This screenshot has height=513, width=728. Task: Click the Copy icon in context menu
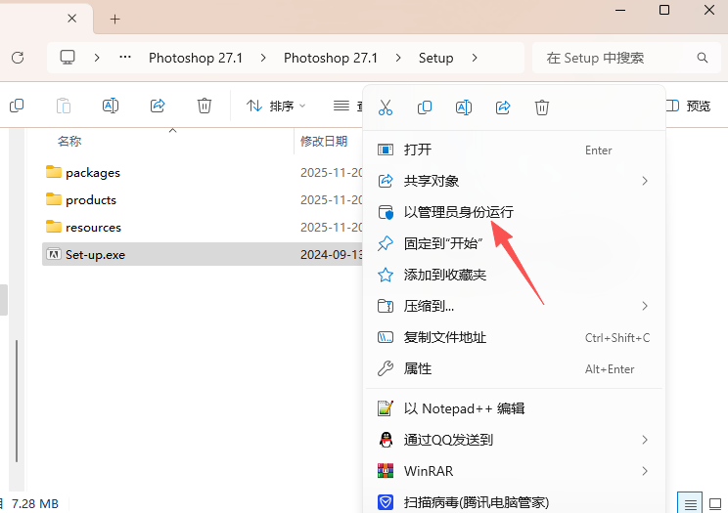[425, 107]
